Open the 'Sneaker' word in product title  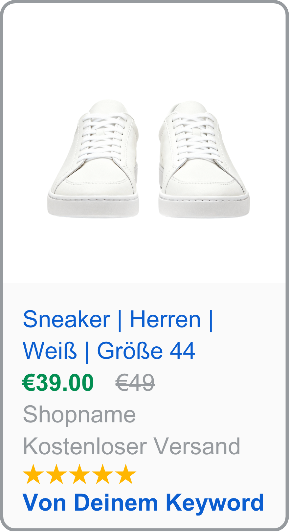[x=66, y=319]
